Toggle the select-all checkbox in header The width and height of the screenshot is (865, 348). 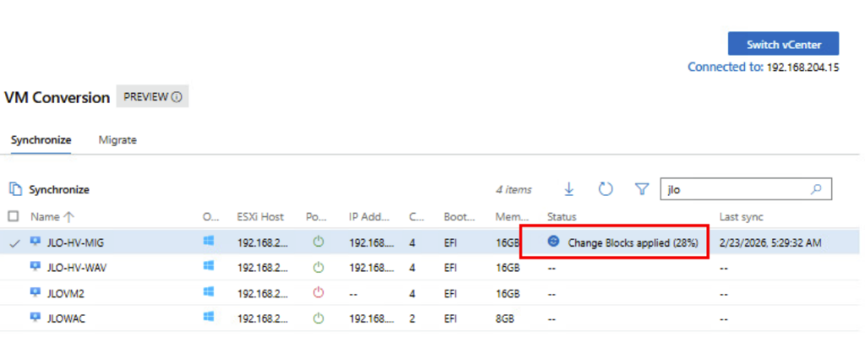click(14, 217)
